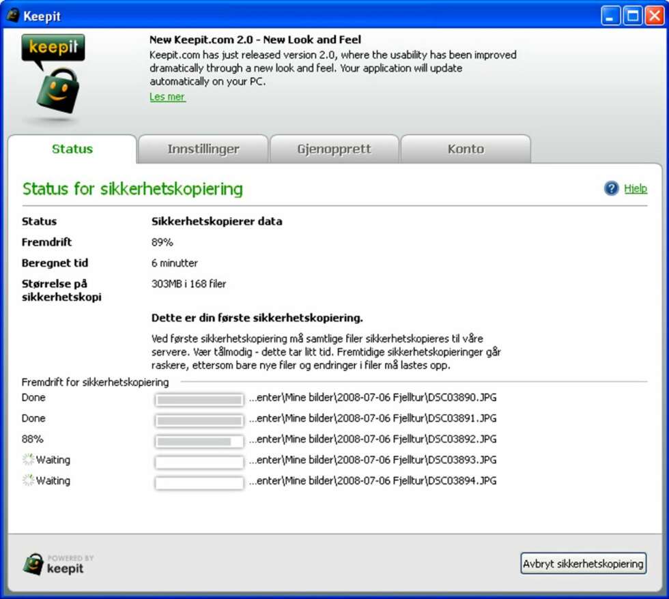The height and width of the screenshot is (599, 669).
Task: Open the Hjelp link
Action: tap(636, 188)
